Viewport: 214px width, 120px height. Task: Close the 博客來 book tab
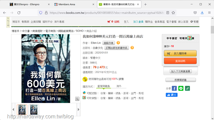coord(138,4)
